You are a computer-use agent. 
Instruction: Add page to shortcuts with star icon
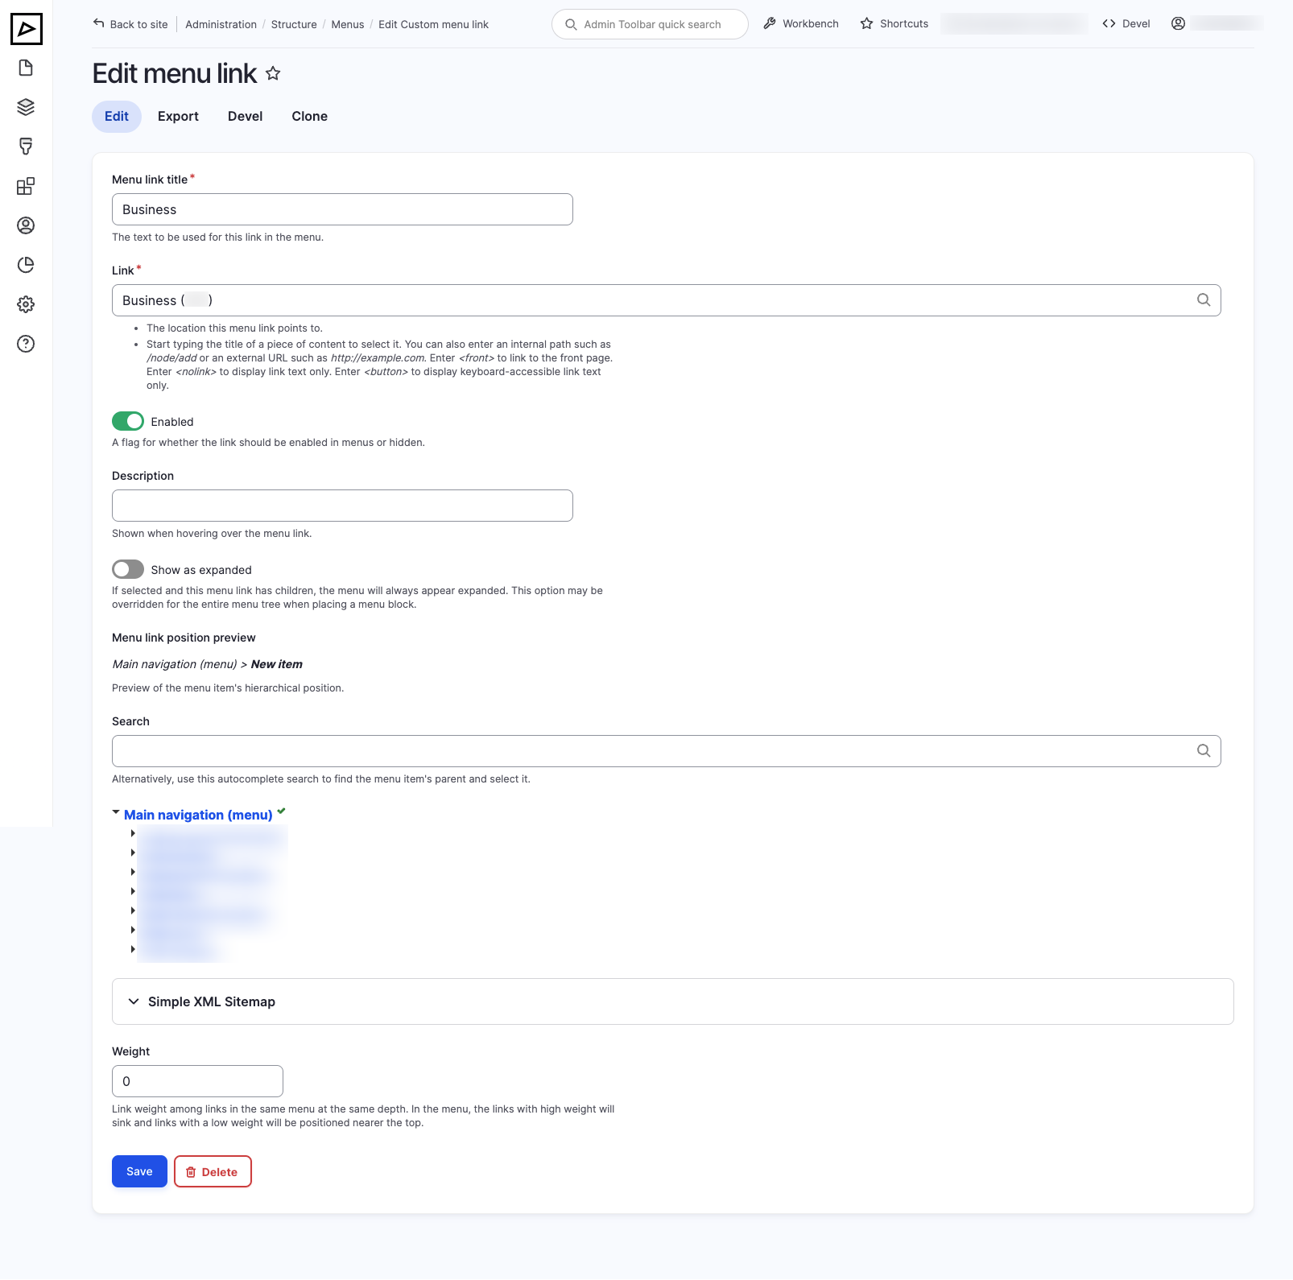click(x=273, y=74)
